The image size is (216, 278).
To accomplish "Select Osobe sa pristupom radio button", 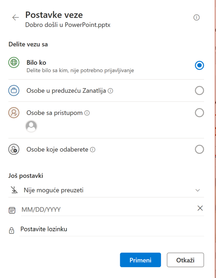I will 199,113.
